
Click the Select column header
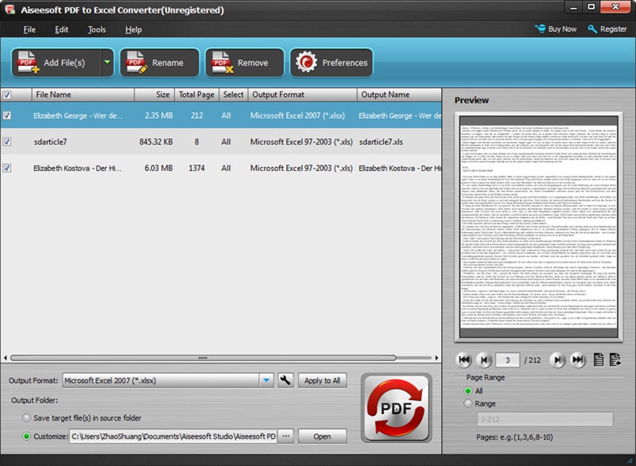pyautogui.click(x=233, y=95)
